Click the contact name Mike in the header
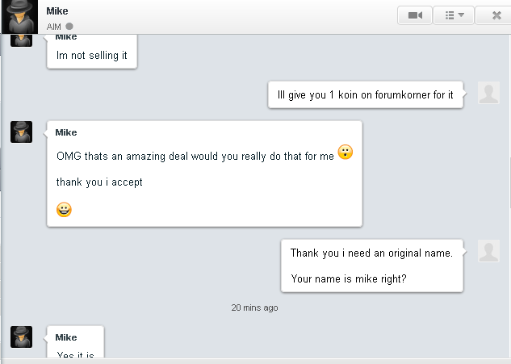The height and width of the screenshot is (364, 511). [x=58, y=11]
